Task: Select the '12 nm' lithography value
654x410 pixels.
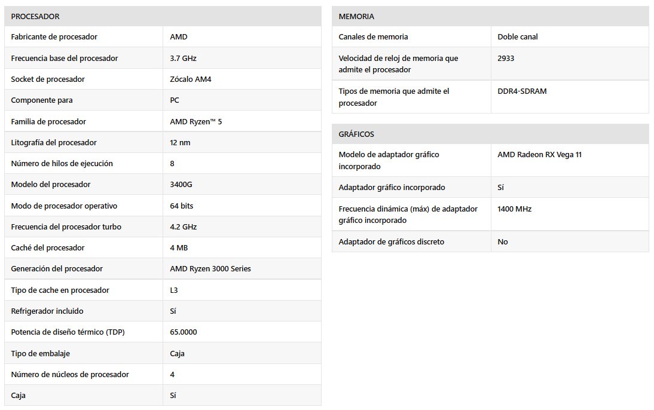Action: [x=180, y=143]
